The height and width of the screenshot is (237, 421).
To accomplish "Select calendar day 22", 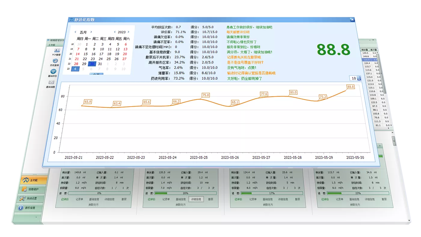I will tap(85, 59).
